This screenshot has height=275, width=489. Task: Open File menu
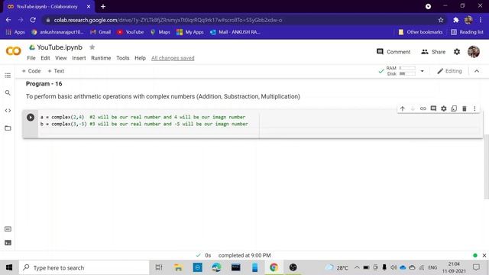pos(31,58)
